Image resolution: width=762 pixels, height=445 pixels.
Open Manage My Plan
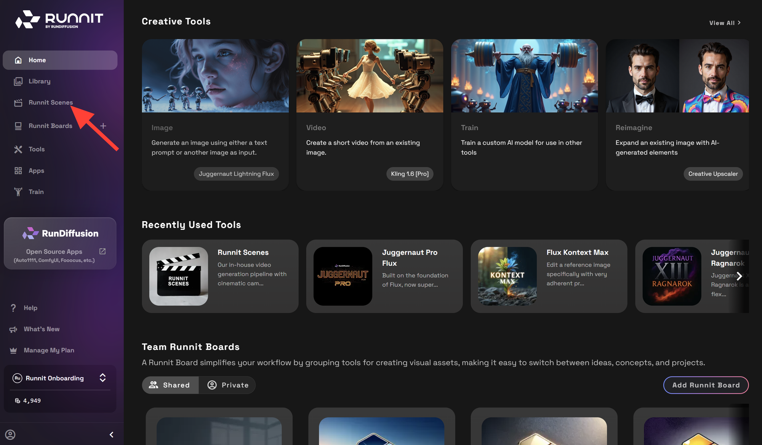coord(49,350)
